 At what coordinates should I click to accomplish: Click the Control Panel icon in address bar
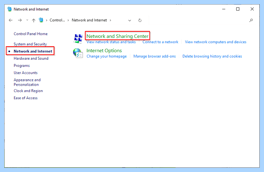[x=41, y=20]
